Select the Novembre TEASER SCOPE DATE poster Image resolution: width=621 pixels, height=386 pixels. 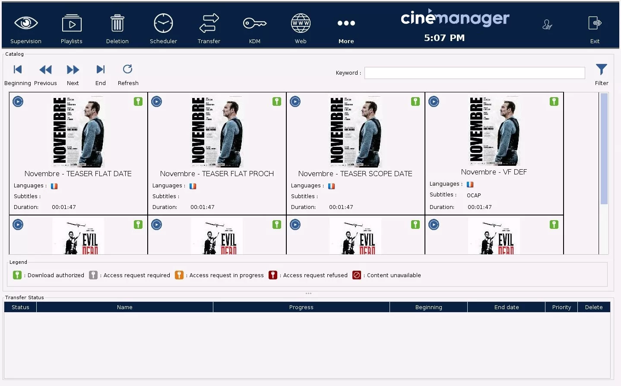(356, 131)
